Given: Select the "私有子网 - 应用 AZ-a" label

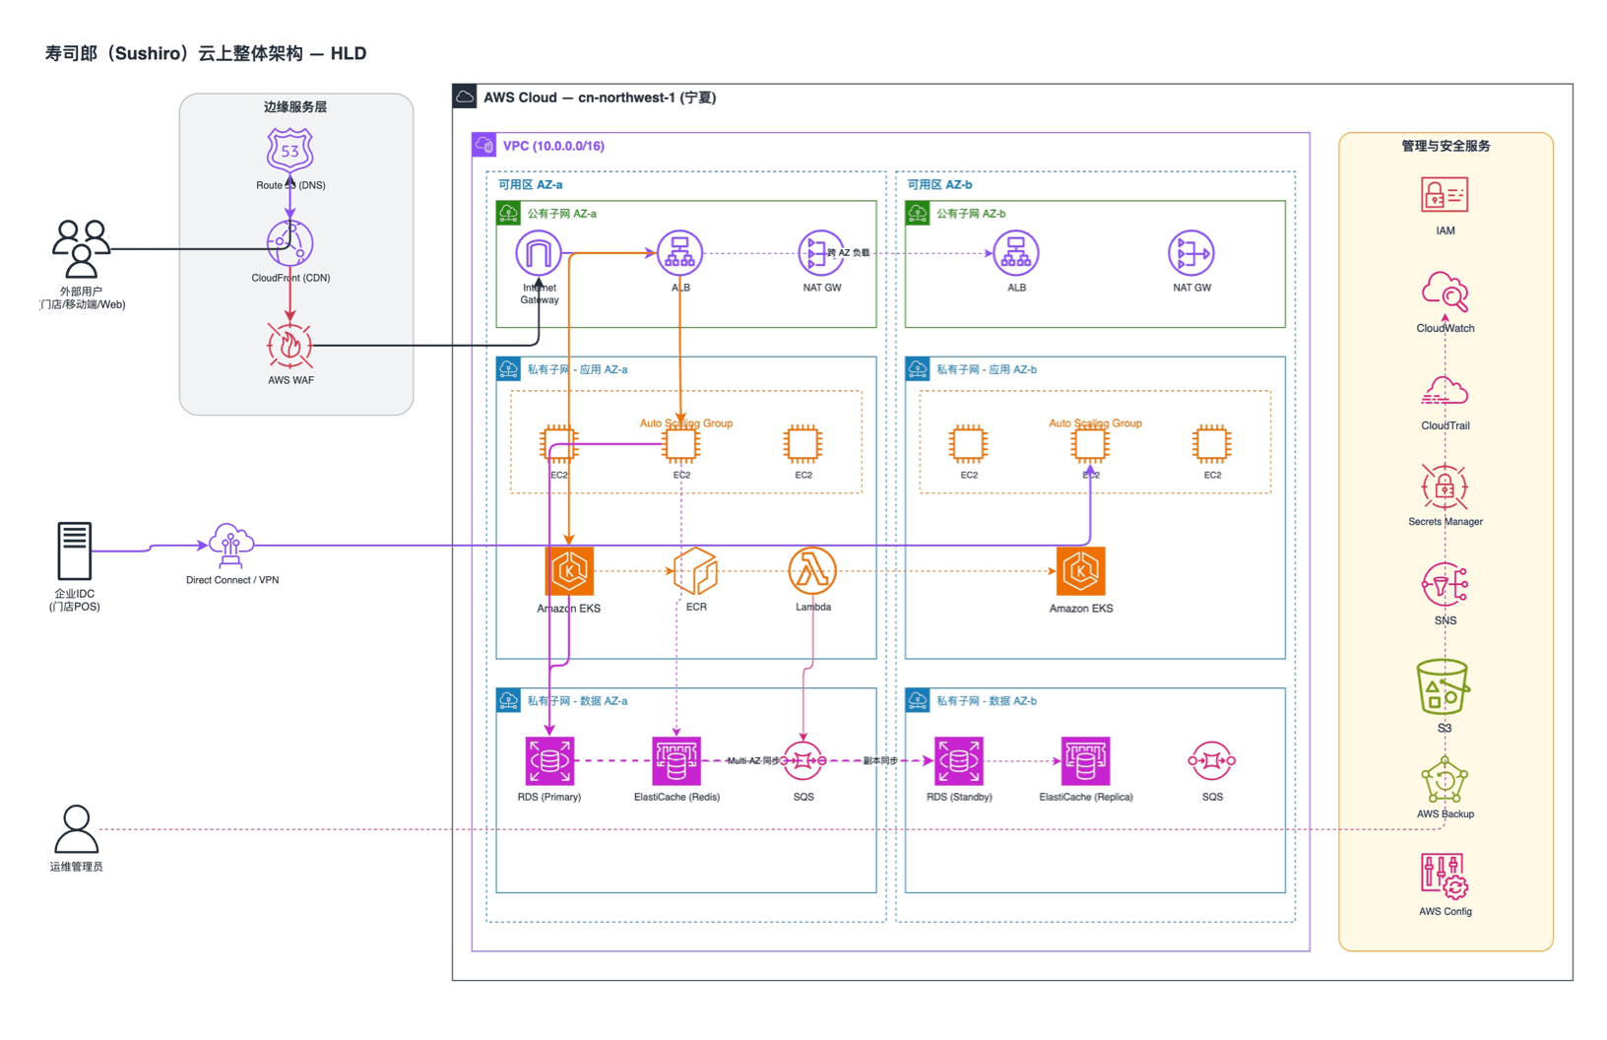Looking at the screenshot, I should click(x=577, y=369).
